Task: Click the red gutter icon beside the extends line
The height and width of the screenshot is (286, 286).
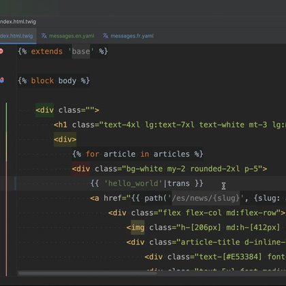Action: (x=1, y=51)
